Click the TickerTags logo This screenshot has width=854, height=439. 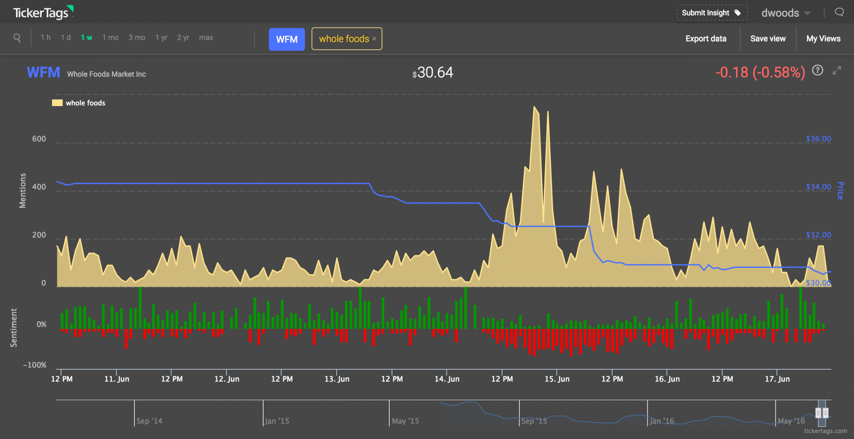click(x=43, y=13)
